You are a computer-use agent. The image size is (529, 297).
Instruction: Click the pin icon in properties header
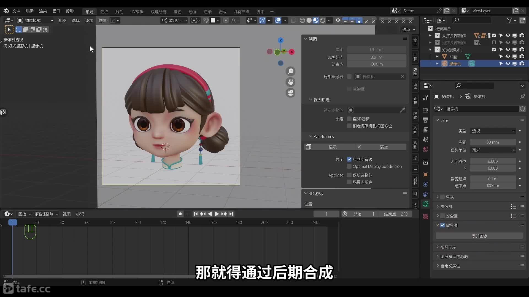[x=522, y=97]
